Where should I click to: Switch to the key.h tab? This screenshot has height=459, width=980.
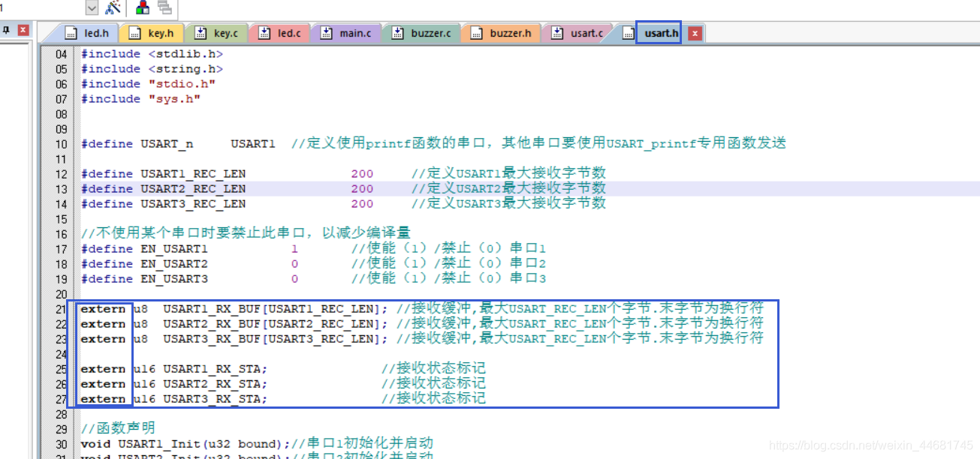coord(152,33)
